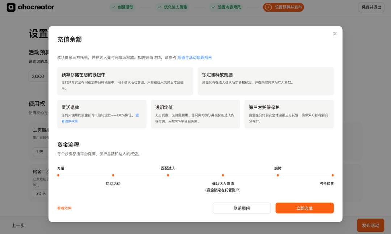Click the 充值 step dot in 资金流程

pos(58,175)
